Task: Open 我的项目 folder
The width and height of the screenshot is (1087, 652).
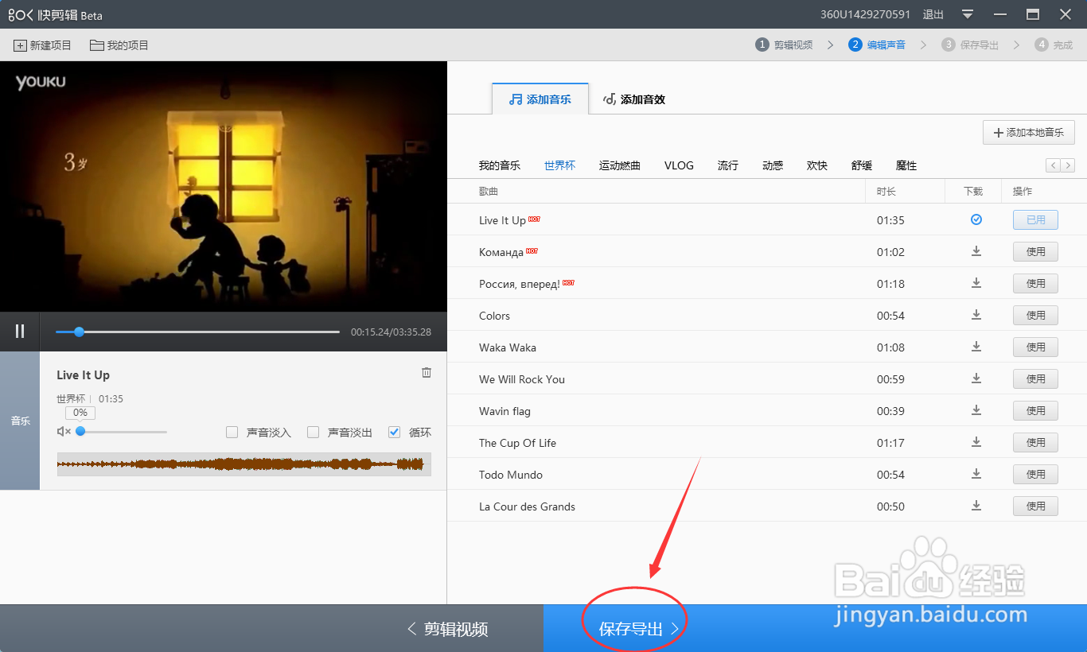Action: (x=119, y=45)
